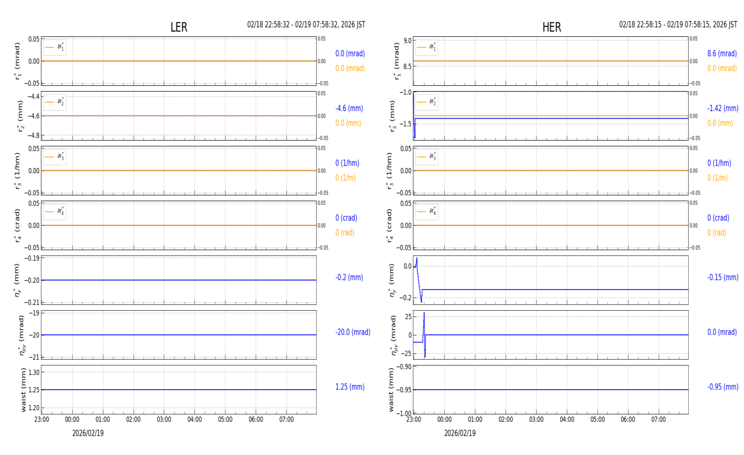Click the 03:00 tick on the LER time axis
The width and height of the screenshot is (744, 455).
click(x=164, y=420)
